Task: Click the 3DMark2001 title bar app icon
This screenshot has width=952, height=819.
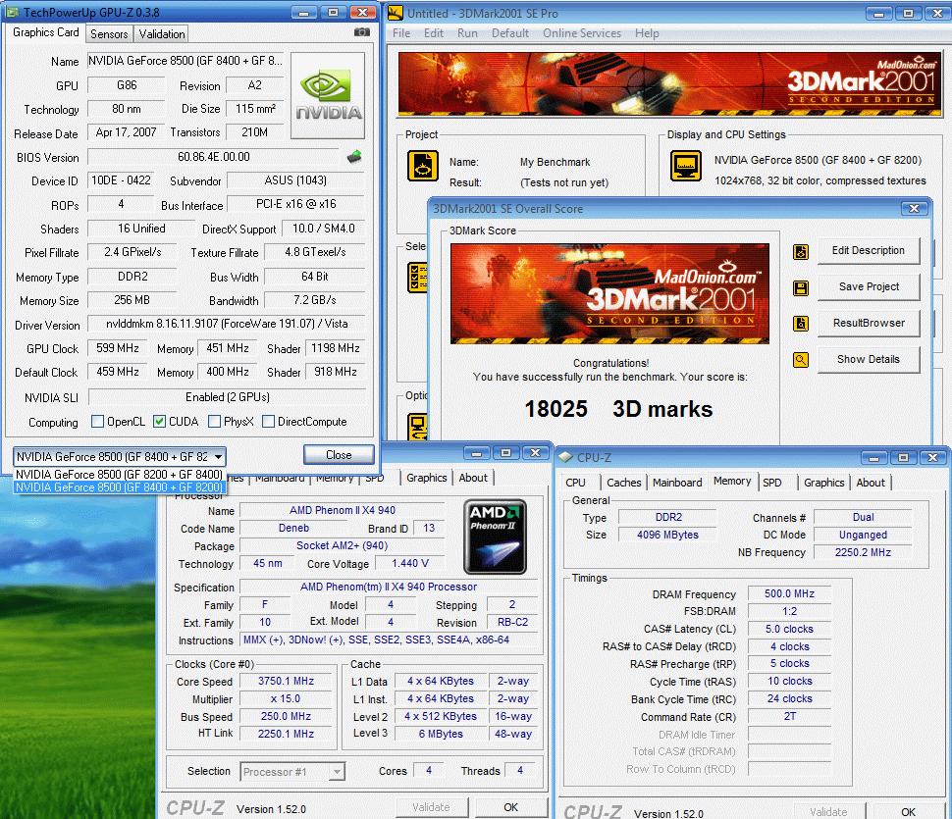Action: [396, 13]
